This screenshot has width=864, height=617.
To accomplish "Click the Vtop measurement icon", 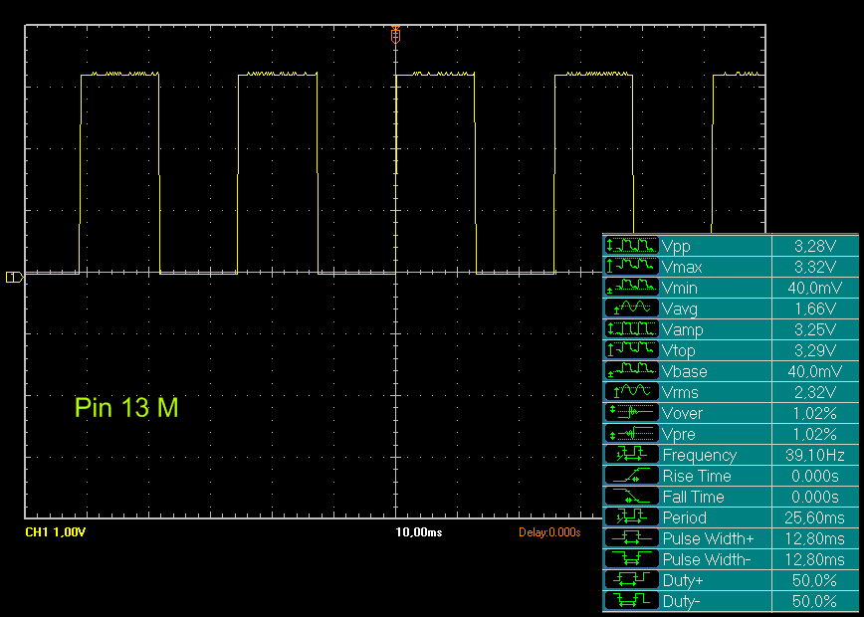I will tap(631, 350).
